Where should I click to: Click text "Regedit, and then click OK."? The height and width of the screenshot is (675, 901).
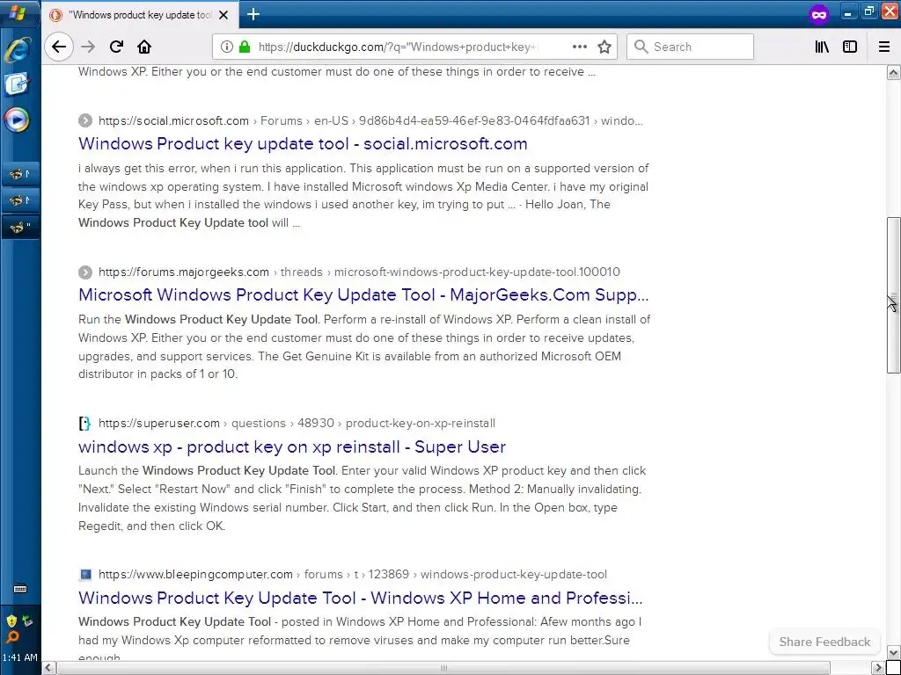(151, 526)
